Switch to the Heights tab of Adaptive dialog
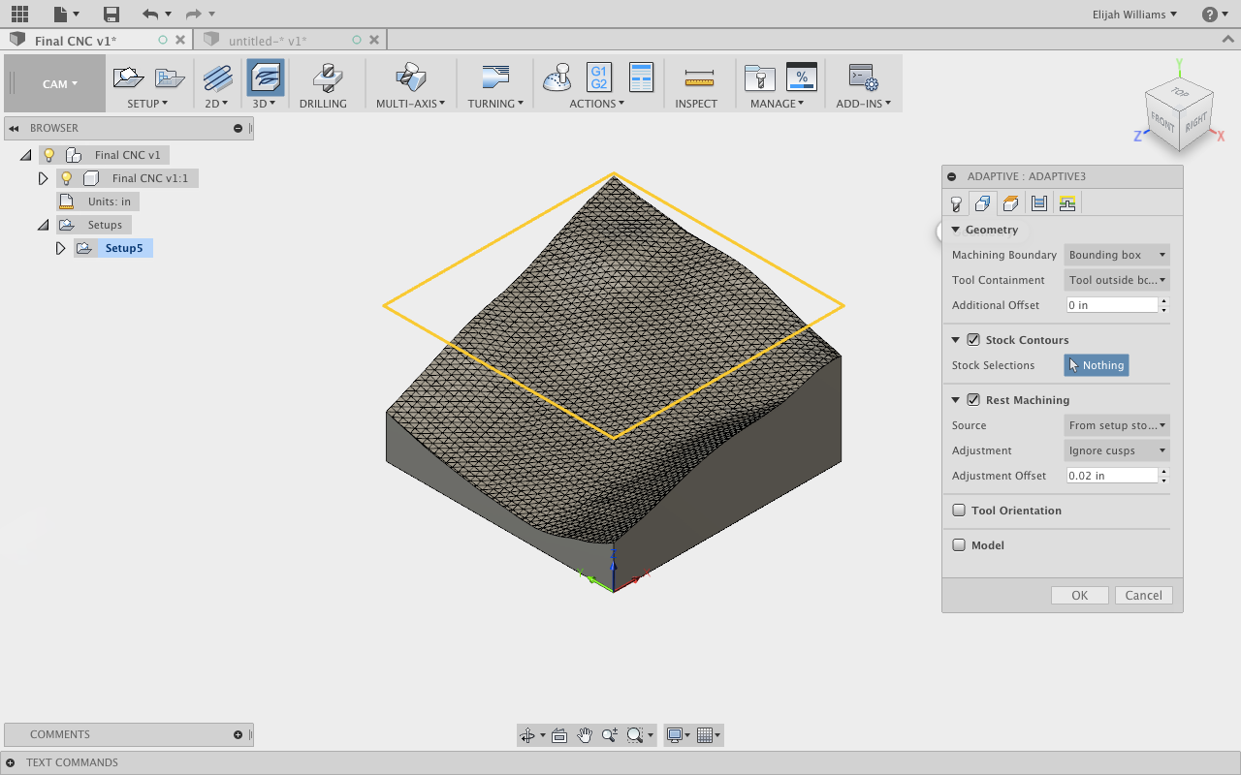 click(1010, 202)
